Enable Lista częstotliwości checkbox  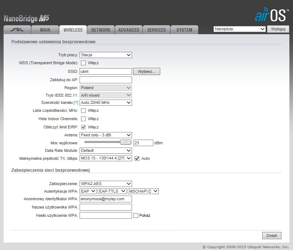(x=83, y=111)
